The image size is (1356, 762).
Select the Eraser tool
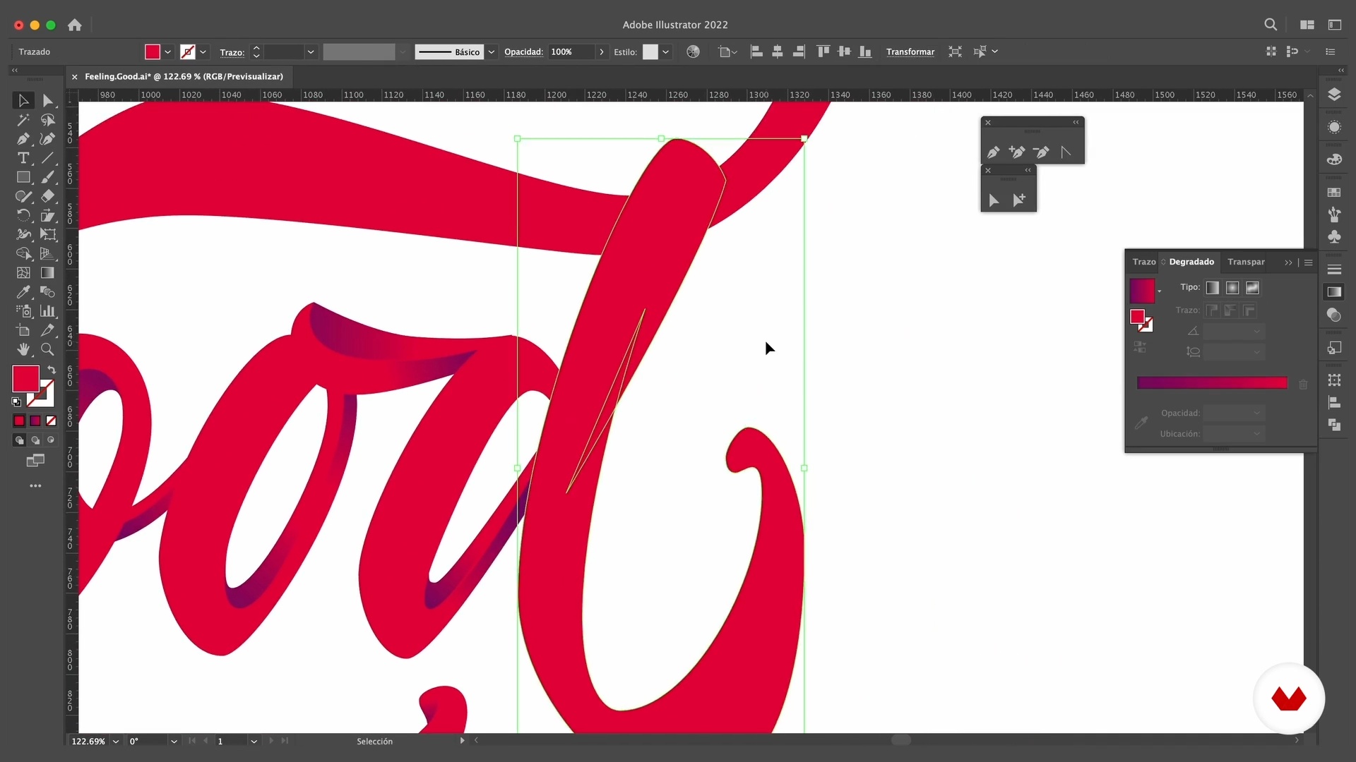point(47,196)
